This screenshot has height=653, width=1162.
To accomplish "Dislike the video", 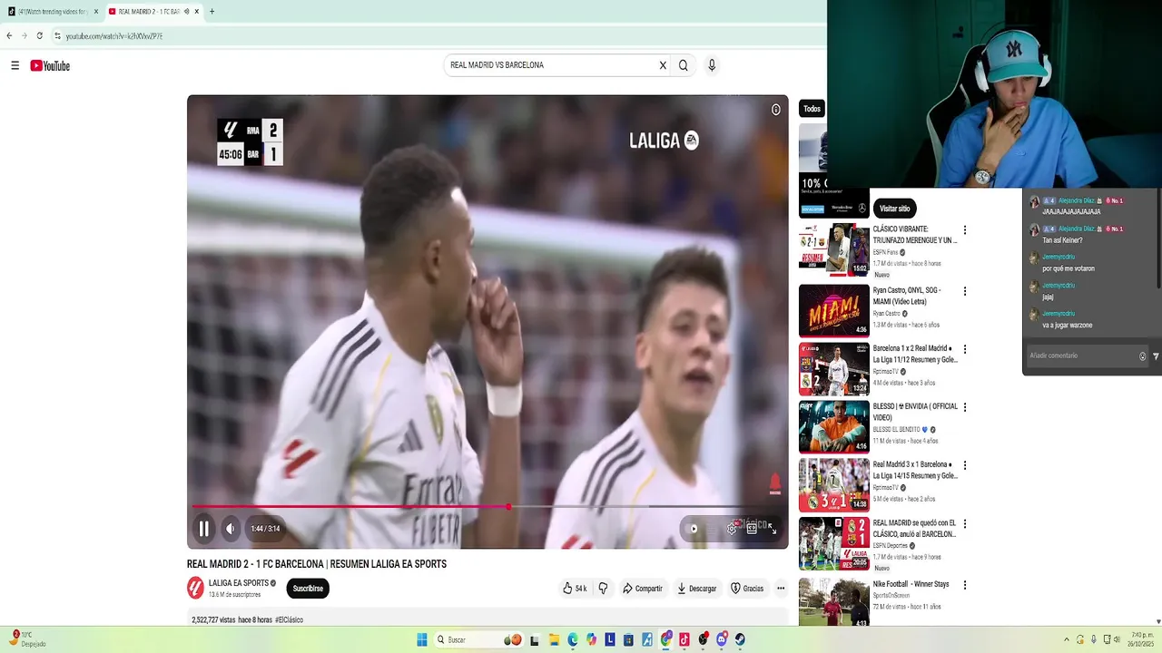I will click(603, 589).
